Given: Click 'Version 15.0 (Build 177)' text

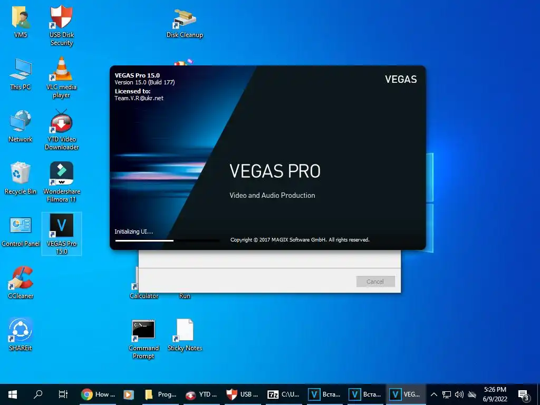Looking at the screenshot, I should click(x=144, y=82).
